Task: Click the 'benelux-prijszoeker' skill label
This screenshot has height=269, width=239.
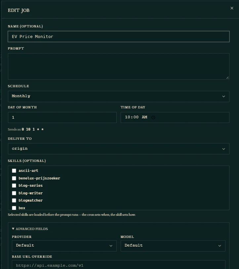Action: point(39,178)
